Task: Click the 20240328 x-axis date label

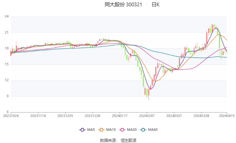Action: pyautogui.click(x=201, y=116)
